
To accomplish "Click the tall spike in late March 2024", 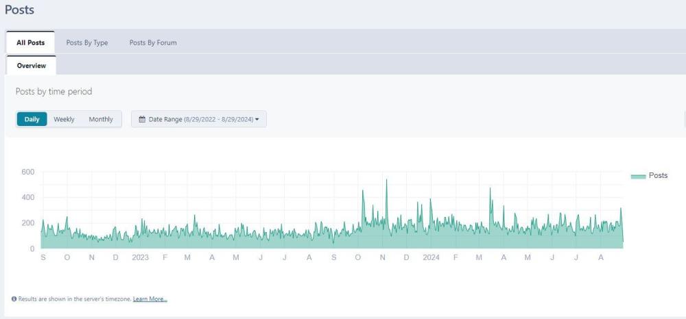I will click(x=490, y=189).
